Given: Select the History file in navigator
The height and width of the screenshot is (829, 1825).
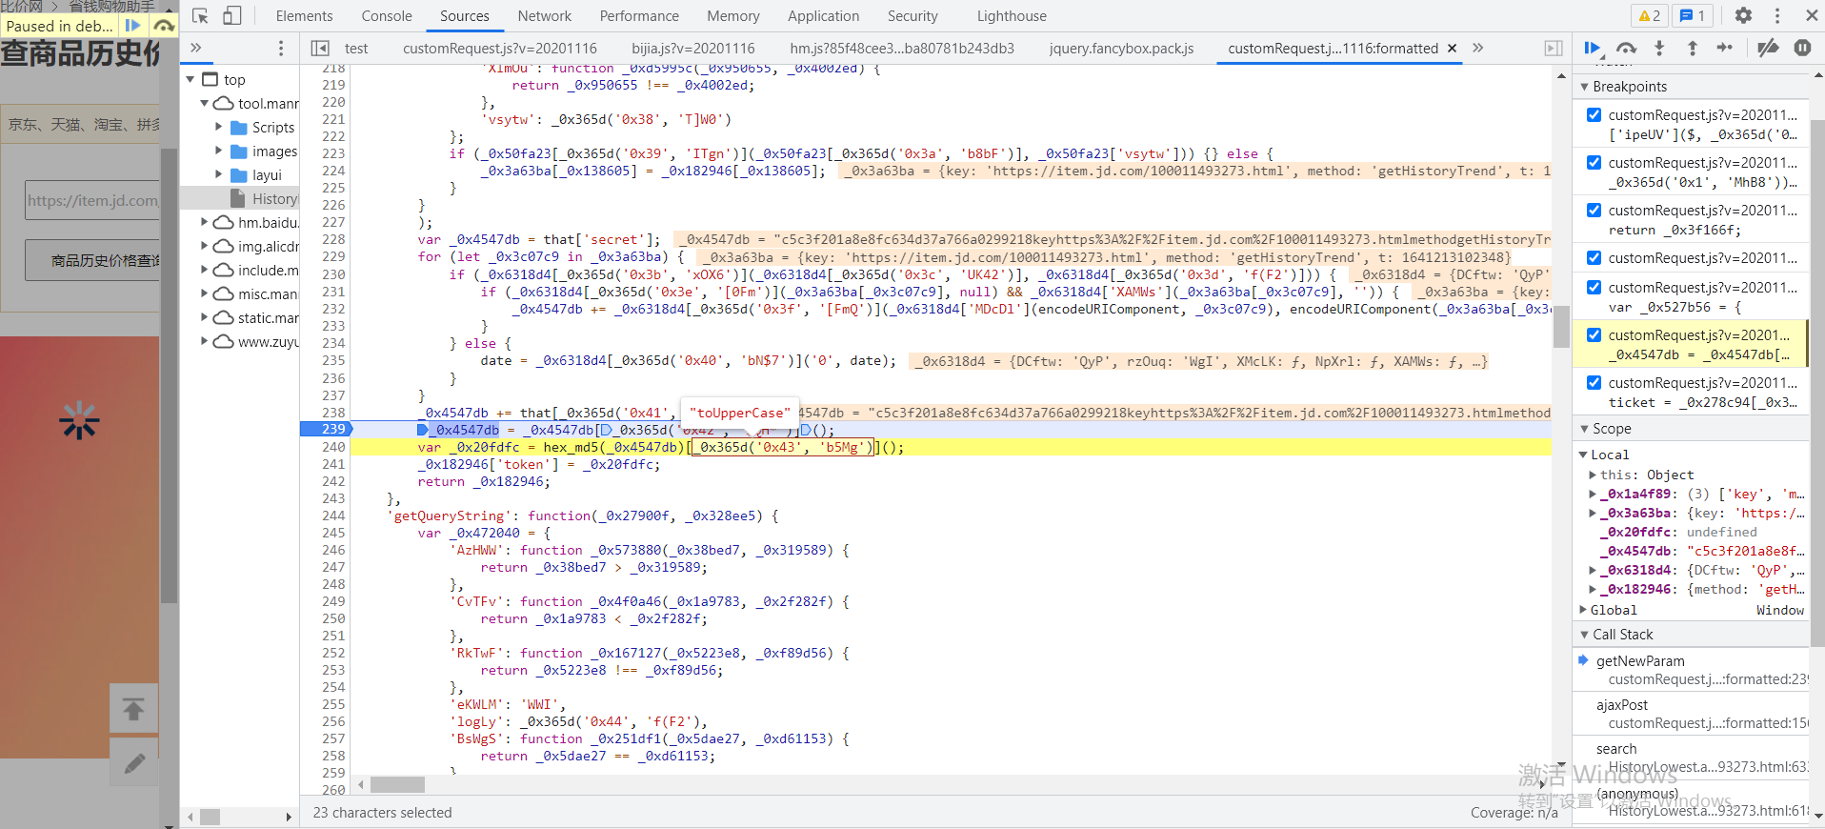Looking at the screenshot, I should [239, 198].
